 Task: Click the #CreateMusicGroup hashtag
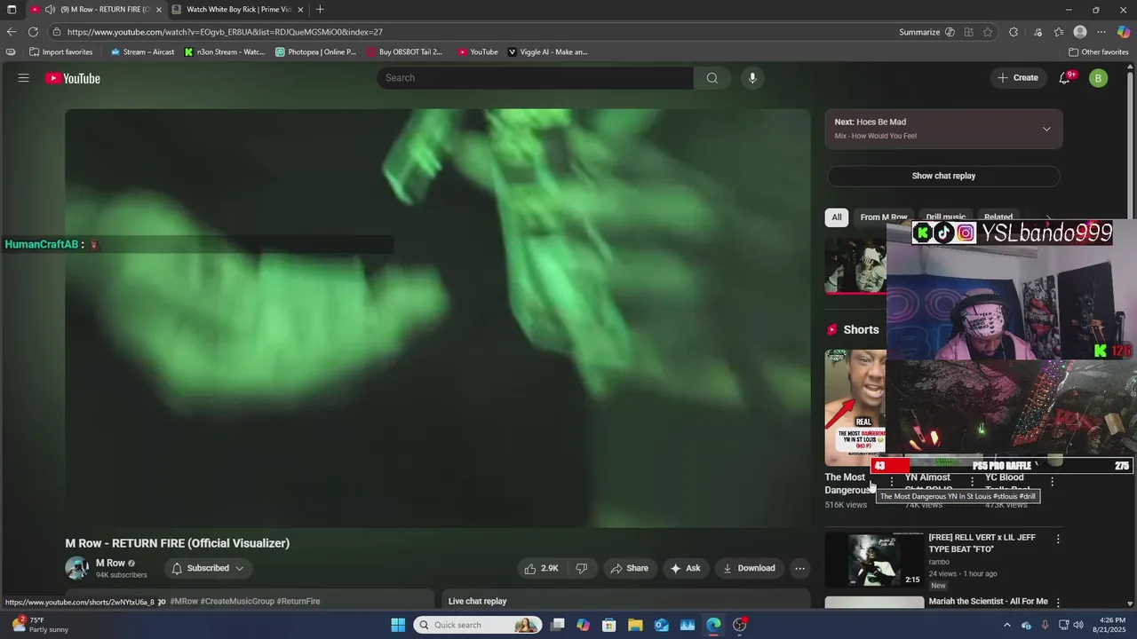237,601
